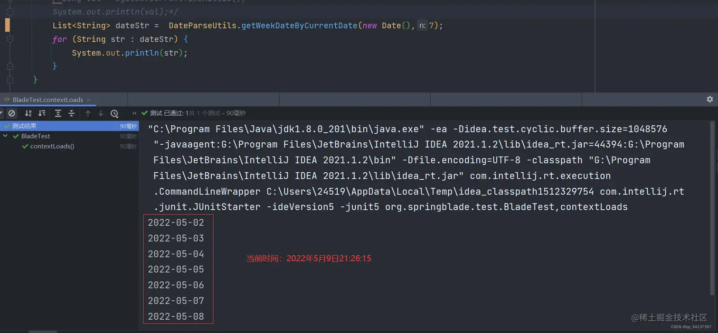Screen dimensions: 718x333
Task: Click the 2022-05-06 output line
Action: (176, 285)
